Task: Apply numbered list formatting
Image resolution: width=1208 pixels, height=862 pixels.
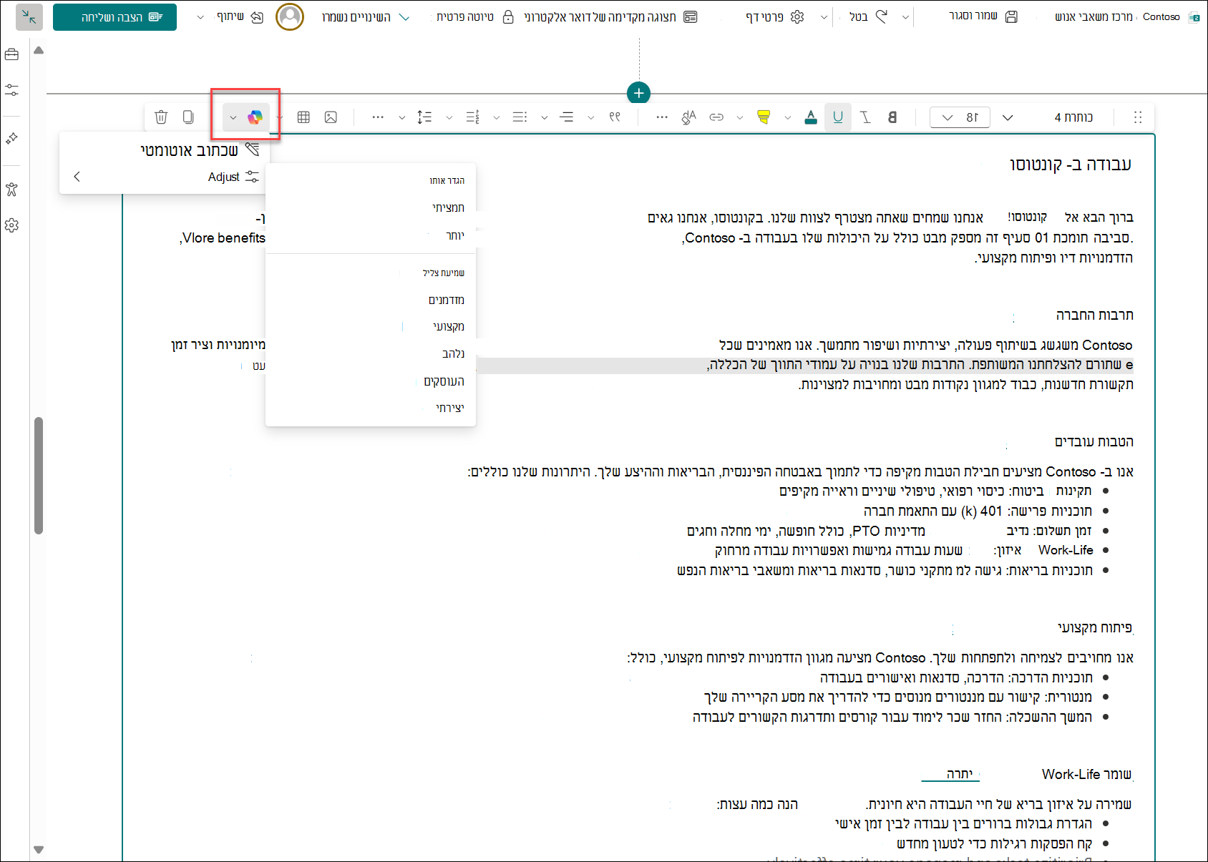Action: pyautogui.click(x=472, y=117)
